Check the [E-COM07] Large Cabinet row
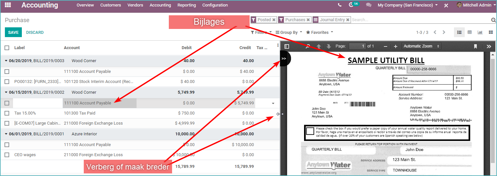The height and width of the screenshot is (176, 497). (x=7, y=123)
